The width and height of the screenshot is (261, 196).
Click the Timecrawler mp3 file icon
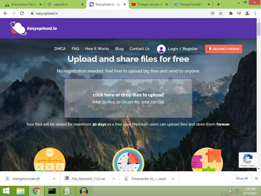click(x=126, y=178)
